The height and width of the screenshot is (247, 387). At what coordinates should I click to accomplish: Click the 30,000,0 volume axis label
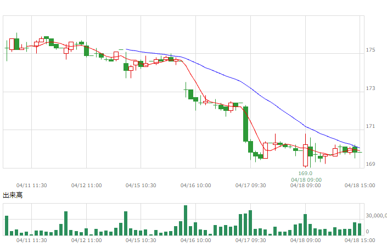pos(377,216)
